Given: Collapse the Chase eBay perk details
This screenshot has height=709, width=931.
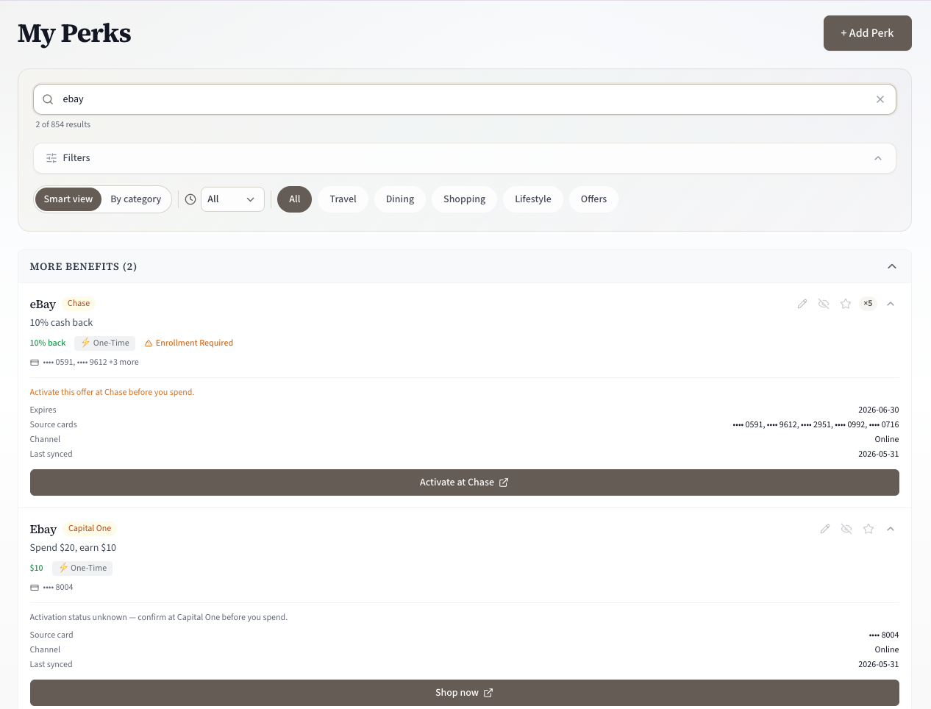Looking at the screenshot, I should [891, 304].
